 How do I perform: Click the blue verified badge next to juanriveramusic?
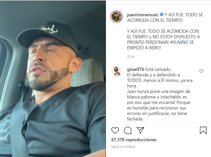(x=161, y=15)
